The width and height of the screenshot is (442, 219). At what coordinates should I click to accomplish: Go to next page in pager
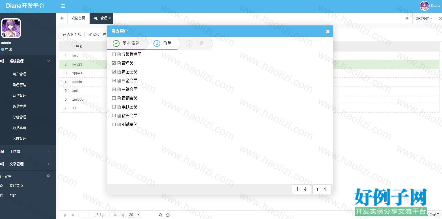pyautogui.click(x=115, y=215)
